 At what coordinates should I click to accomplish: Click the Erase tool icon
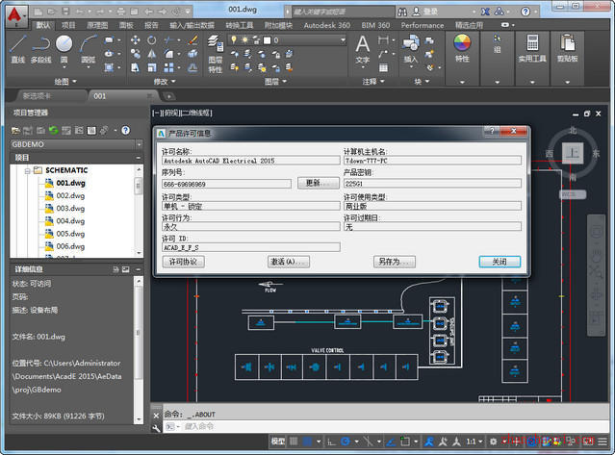point(192,40)
